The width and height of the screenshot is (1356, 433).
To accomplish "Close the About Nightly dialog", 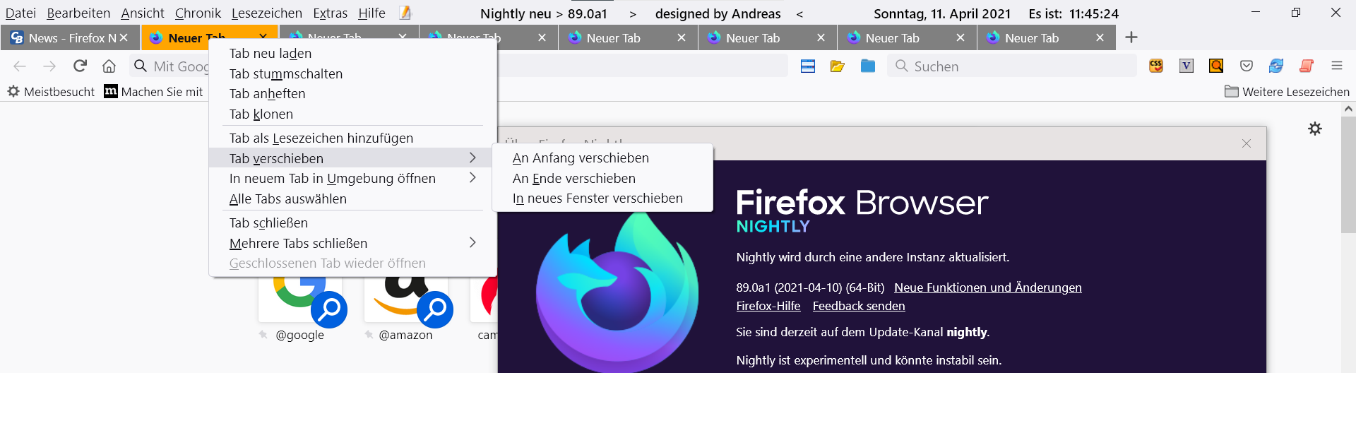I will (1247, 143).
